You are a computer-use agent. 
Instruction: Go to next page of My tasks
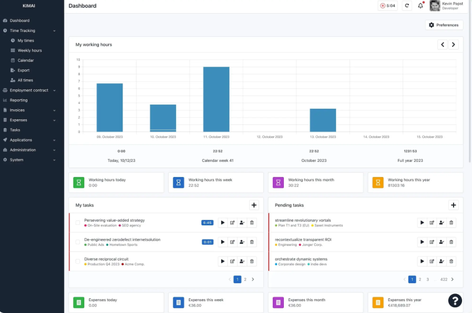[x=253, y=279]
